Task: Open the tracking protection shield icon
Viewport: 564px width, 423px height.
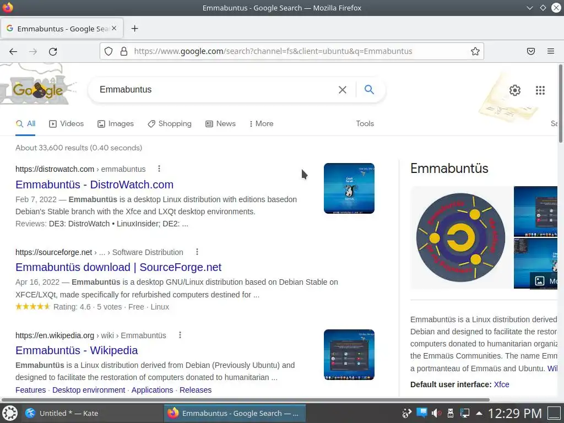Action: click(109, 51)
